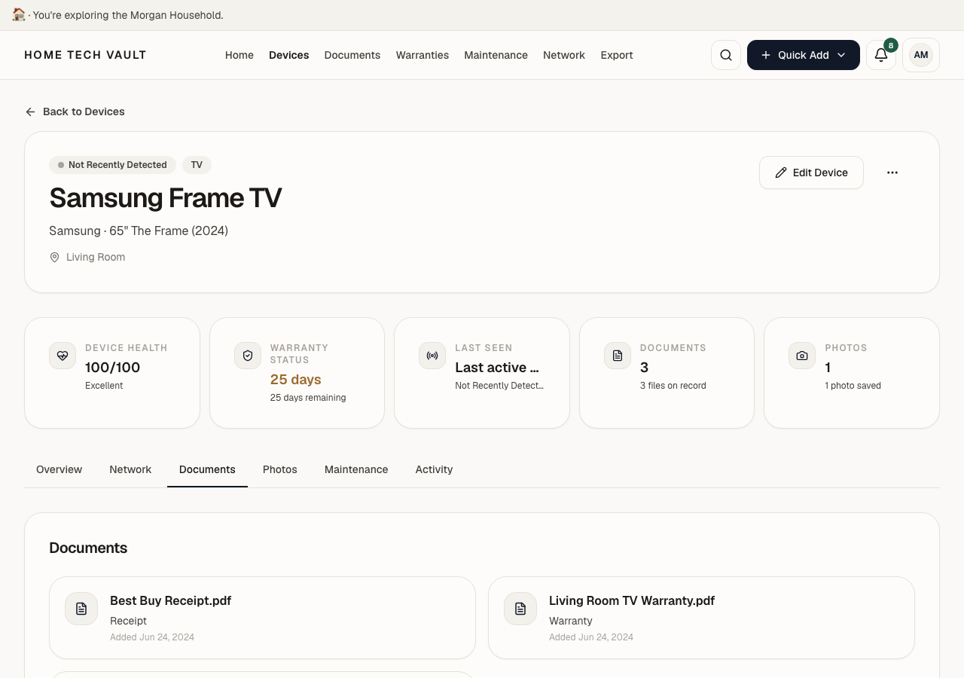Image resolution: width=964 pixels, height=678 pixels.
Task: Expand the Quick Add dropdown chevron
Action: tap(841, 55)
